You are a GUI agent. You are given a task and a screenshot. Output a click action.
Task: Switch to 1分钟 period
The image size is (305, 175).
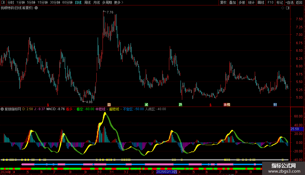click(x=21, y=2)
